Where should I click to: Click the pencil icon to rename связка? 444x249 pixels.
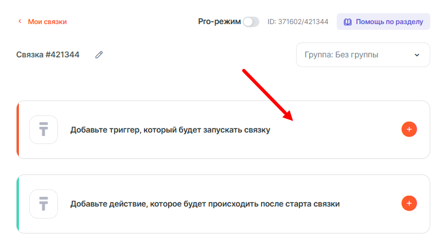coord(99,55)
